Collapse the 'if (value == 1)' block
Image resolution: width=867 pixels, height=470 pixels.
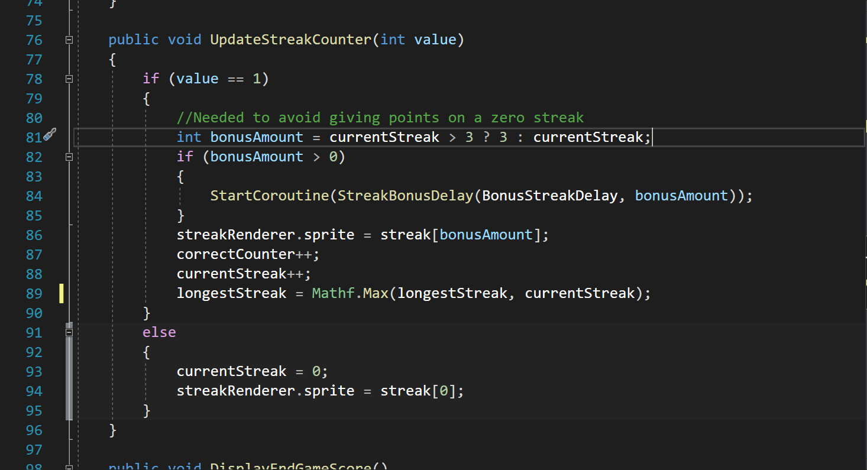(x=69, y=79)
